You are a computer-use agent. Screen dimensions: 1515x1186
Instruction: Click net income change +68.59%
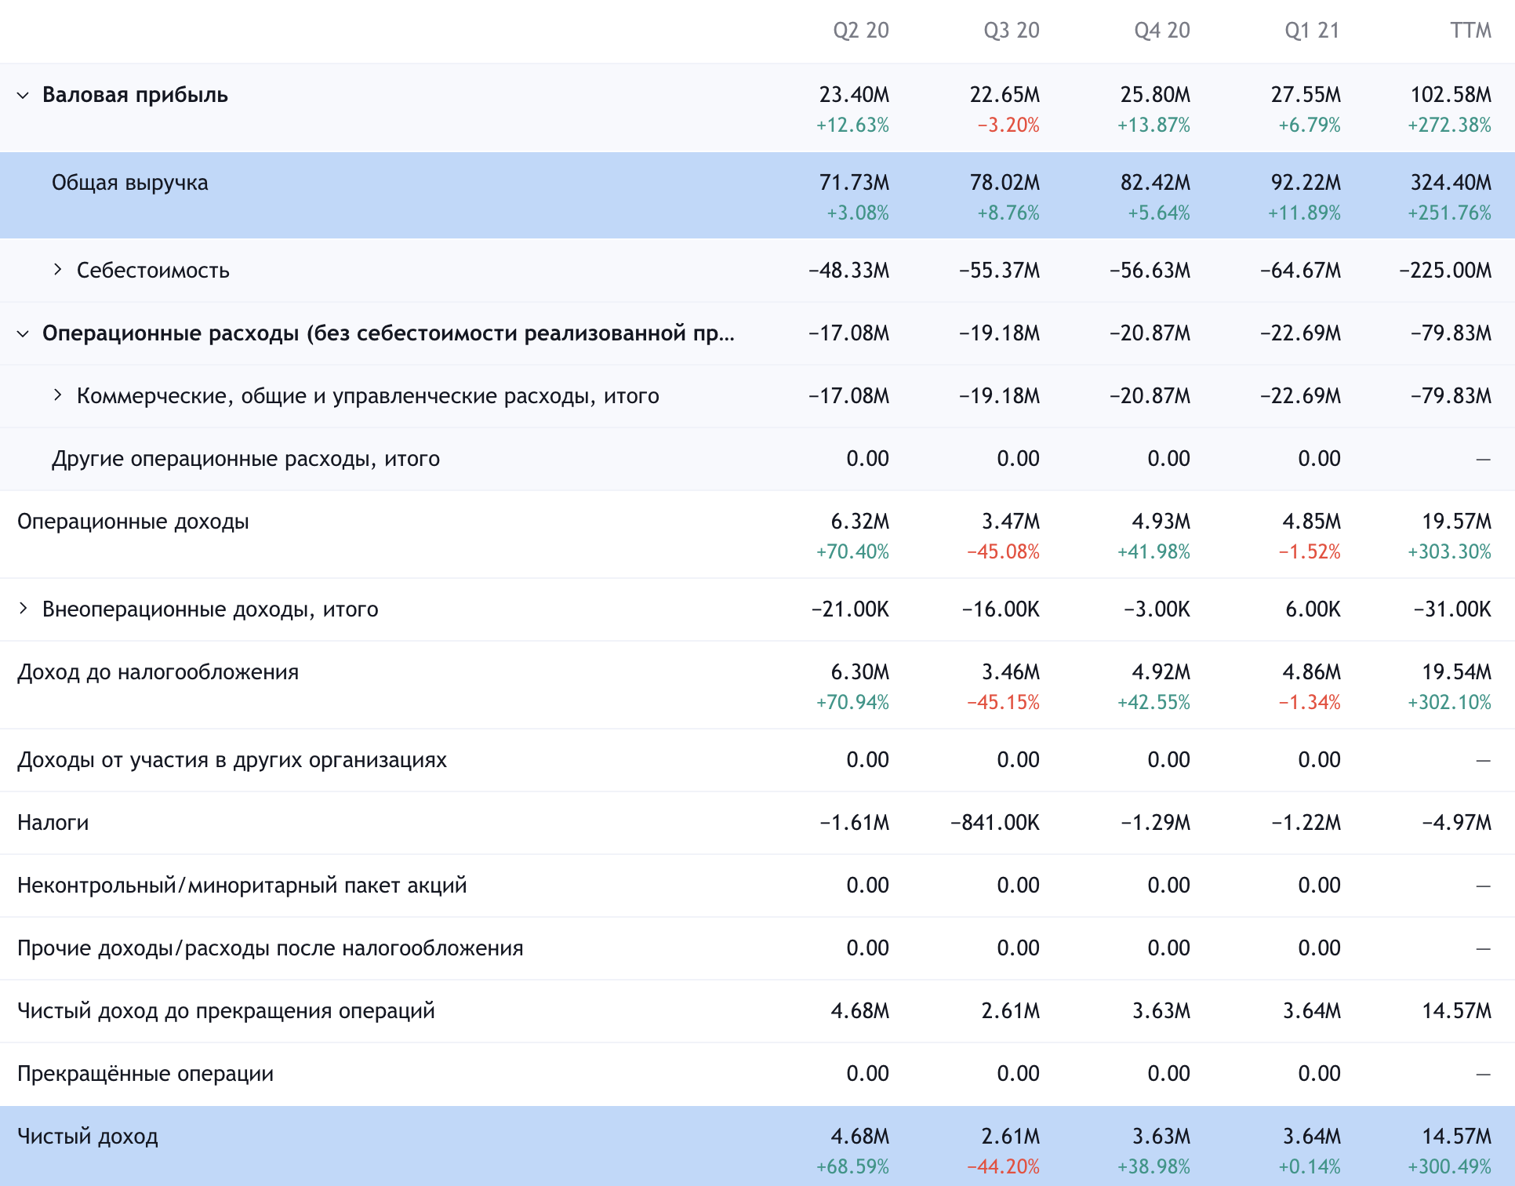852,1167
